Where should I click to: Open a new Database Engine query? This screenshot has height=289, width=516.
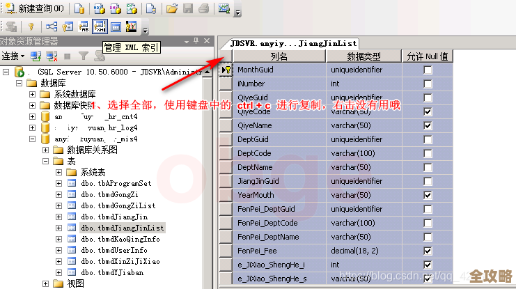pos(79,8)
